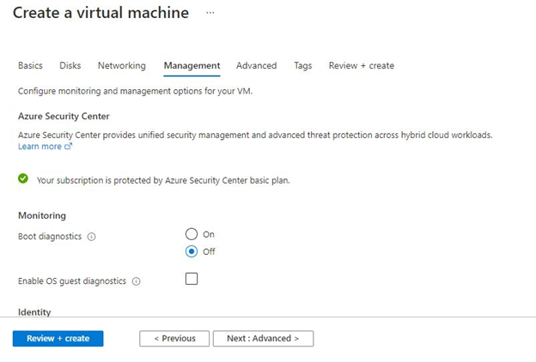Image resolution: width=536 pixels, height=362 pixels.
Task: Click the Previous button
Action: click(174, 339)
